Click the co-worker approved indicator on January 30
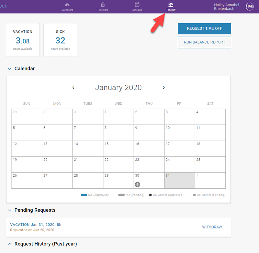 (x=137, y=184)
